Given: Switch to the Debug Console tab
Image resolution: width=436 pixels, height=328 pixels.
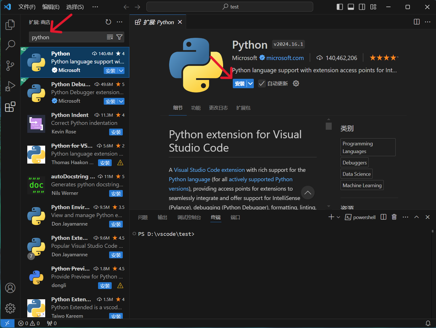Looking at the screenshot, I should 189,217.
